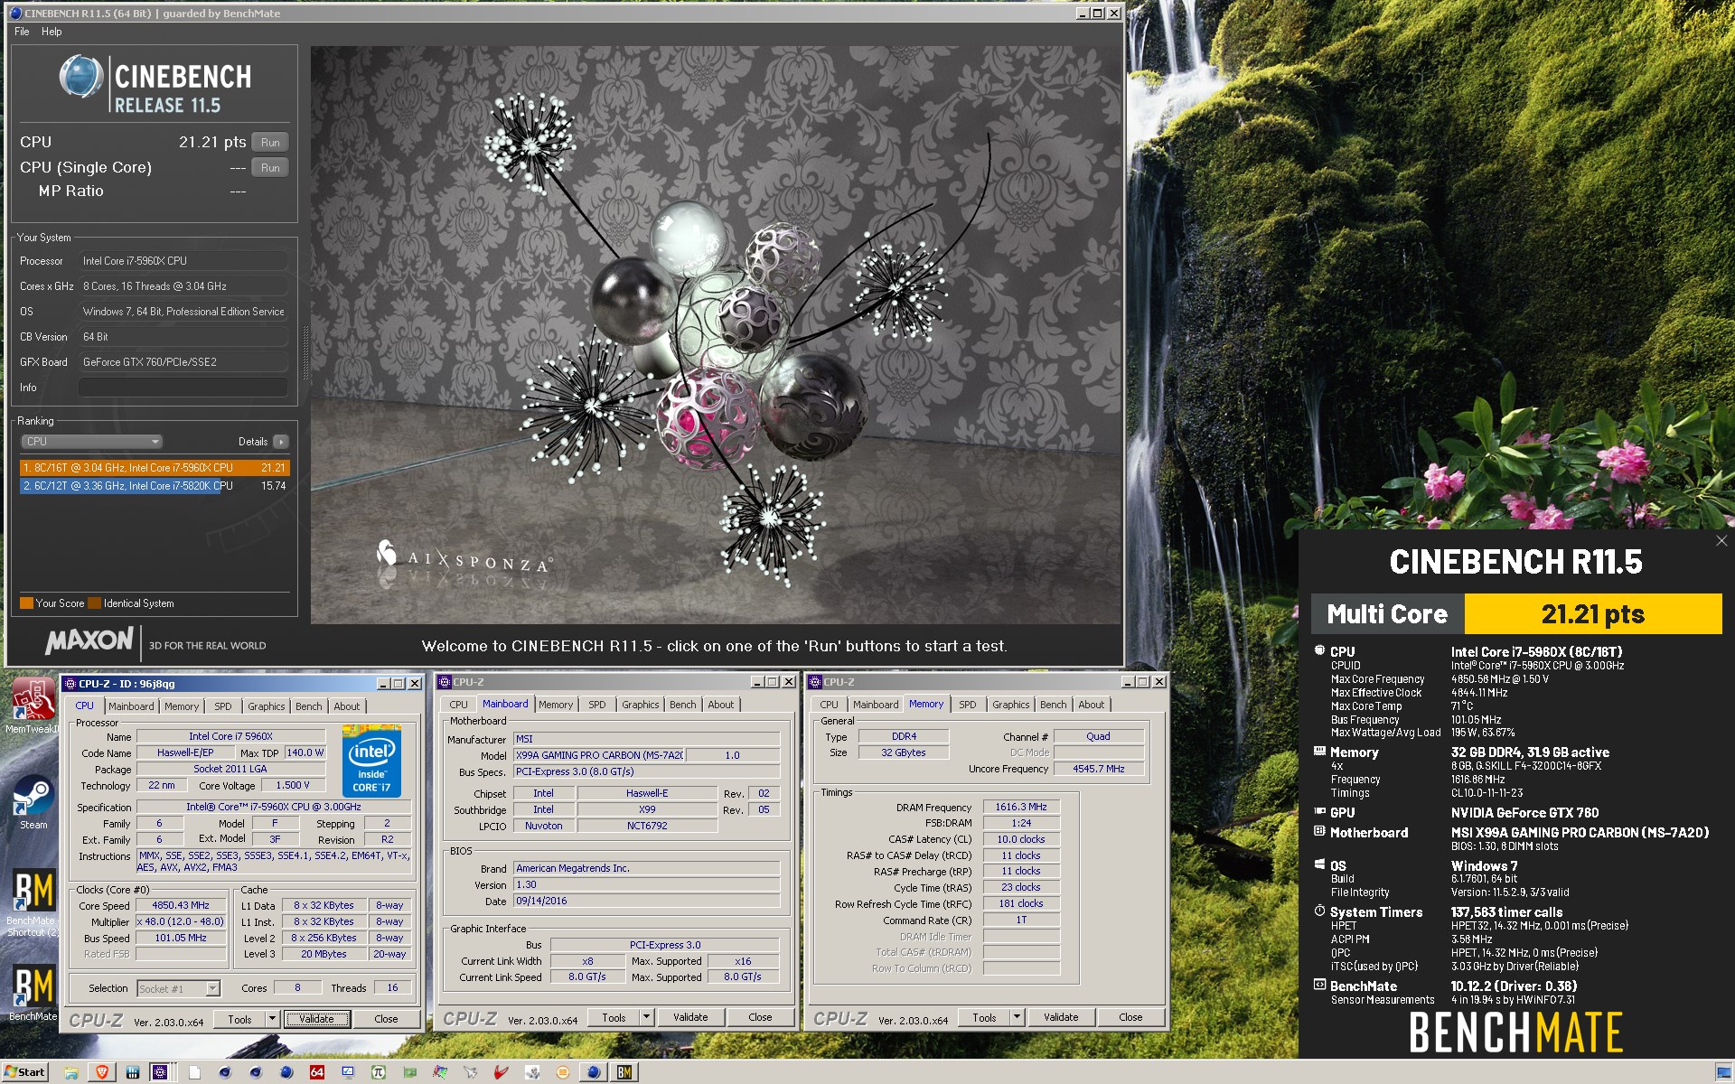Viewport: 1735px width, 1084px height.
Task: Click the Multiplier value x 48.0
Action: pyautogui.click(x=180, y=921)
